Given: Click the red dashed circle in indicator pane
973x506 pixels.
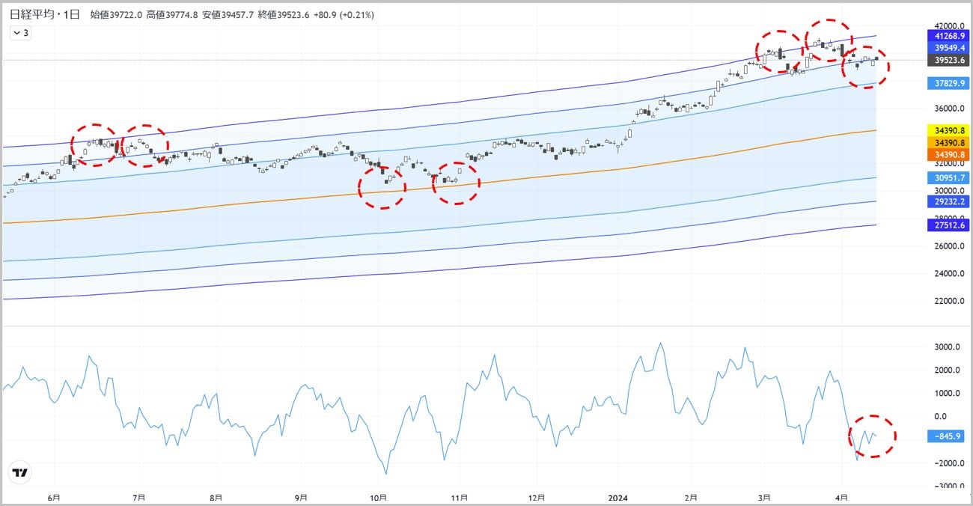Looking at the screenshot, I should (873, 436).
